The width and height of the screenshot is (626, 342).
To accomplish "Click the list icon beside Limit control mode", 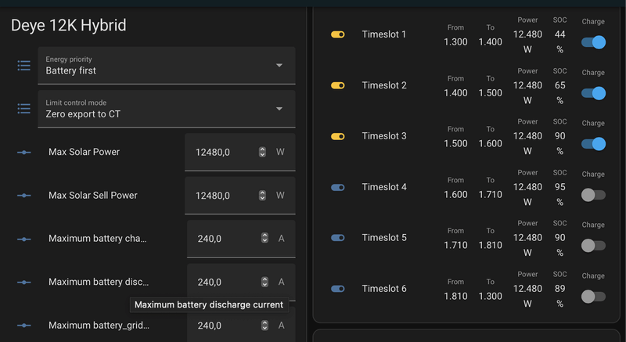I will coord(24,109).
